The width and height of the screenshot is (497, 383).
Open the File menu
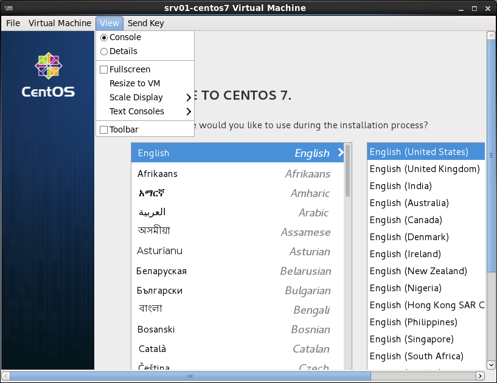point(13,23)
